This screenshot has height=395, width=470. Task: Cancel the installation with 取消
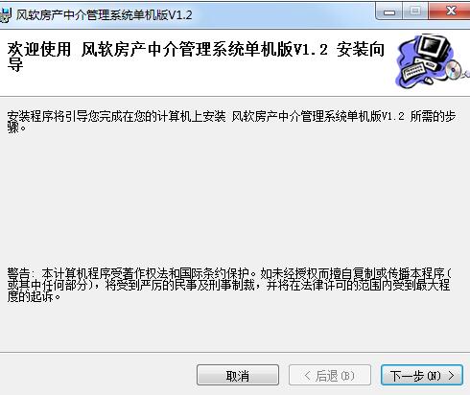(x=238, y=375)
